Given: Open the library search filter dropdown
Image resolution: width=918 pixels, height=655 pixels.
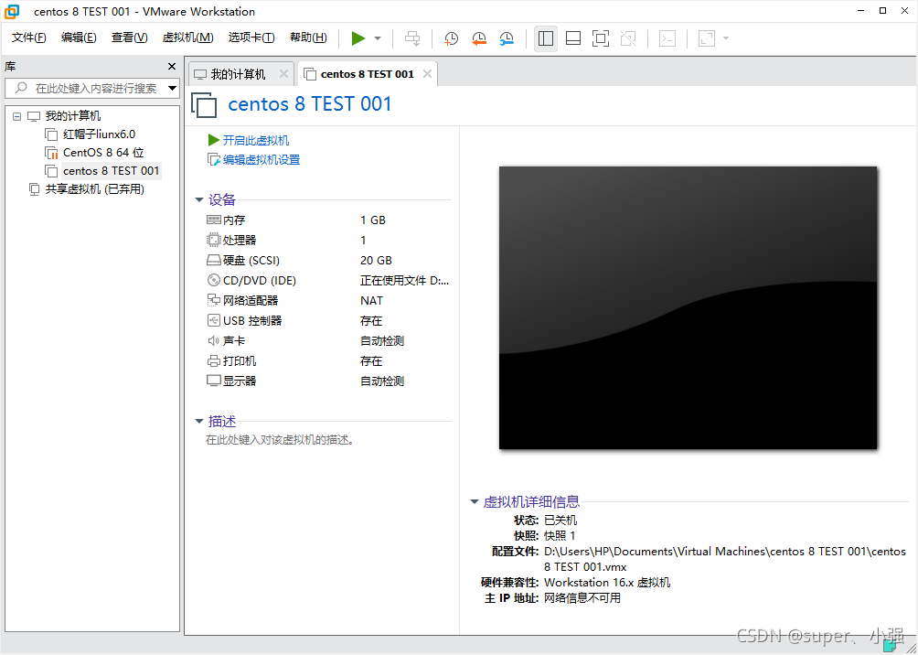Looking at the screenshot, I should pos(170,89).
